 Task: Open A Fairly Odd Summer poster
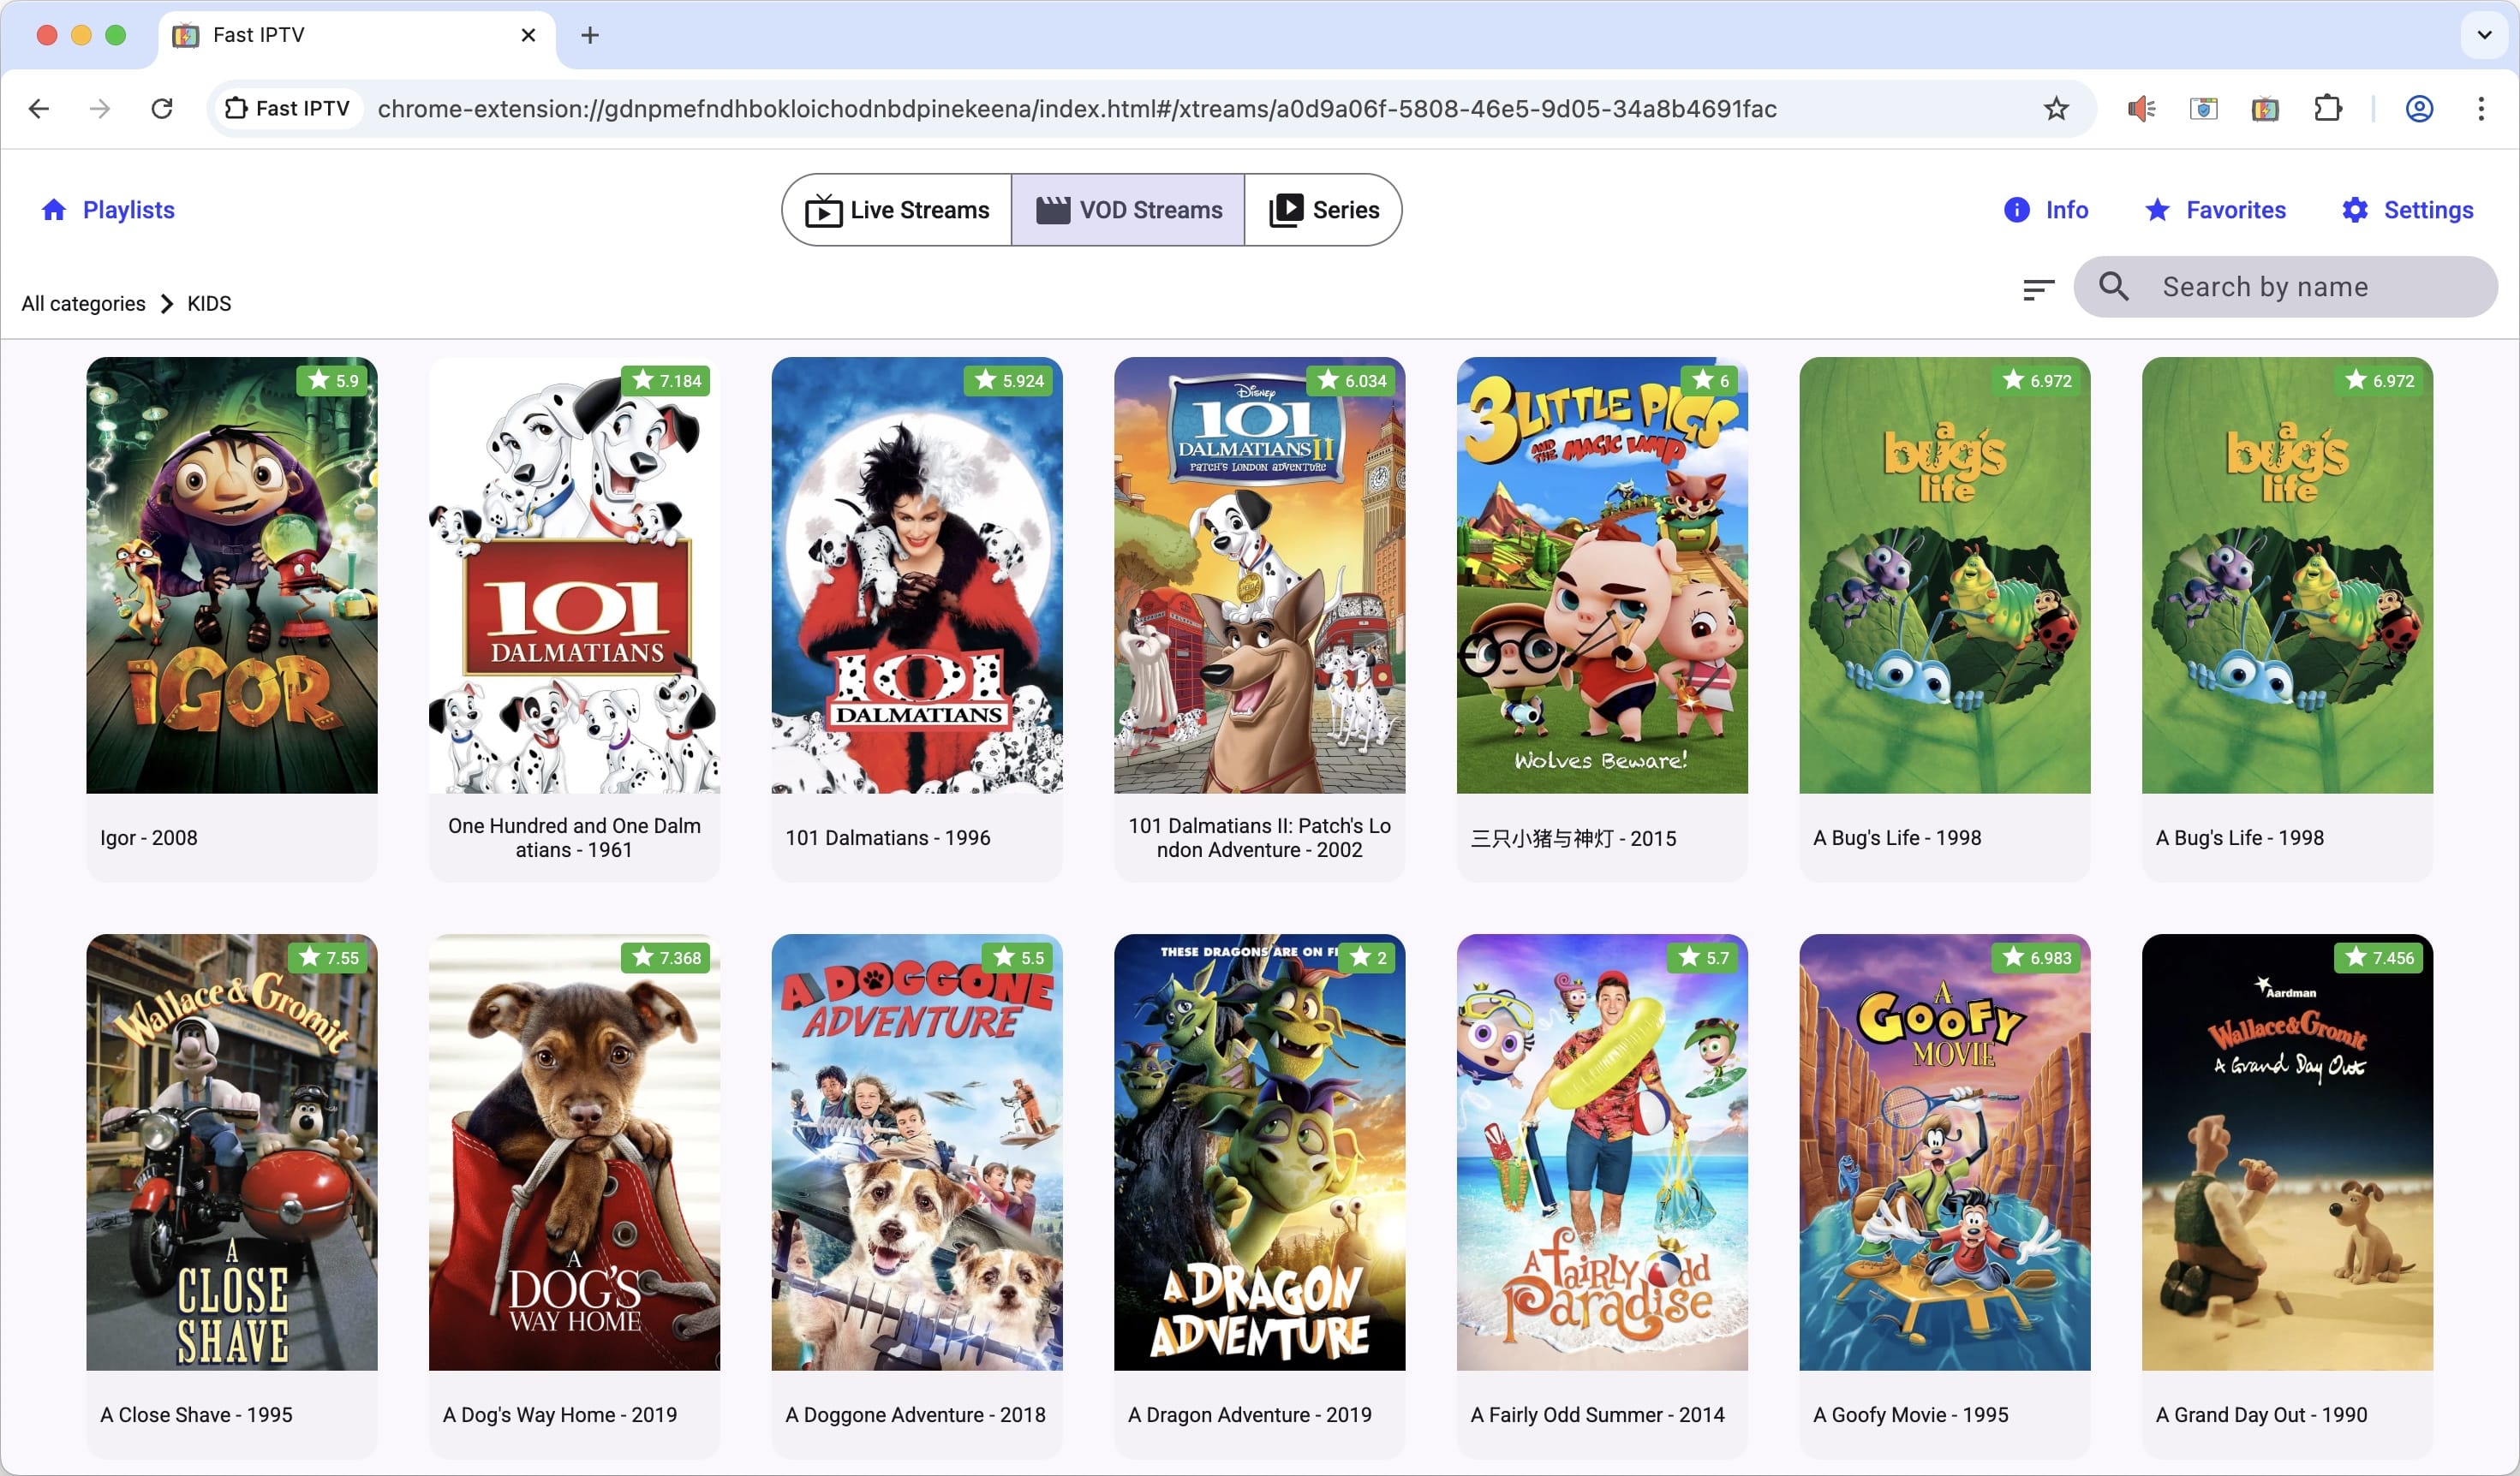tap(1602, 1152)
